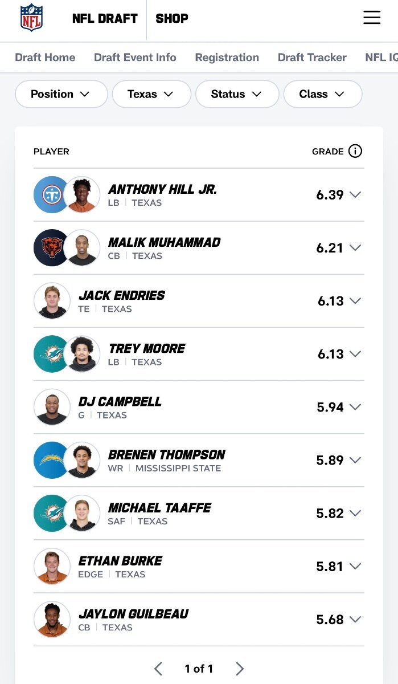398x684 pixels.
Task: Open the Class filter dropdown
Action: coord(322,94)
